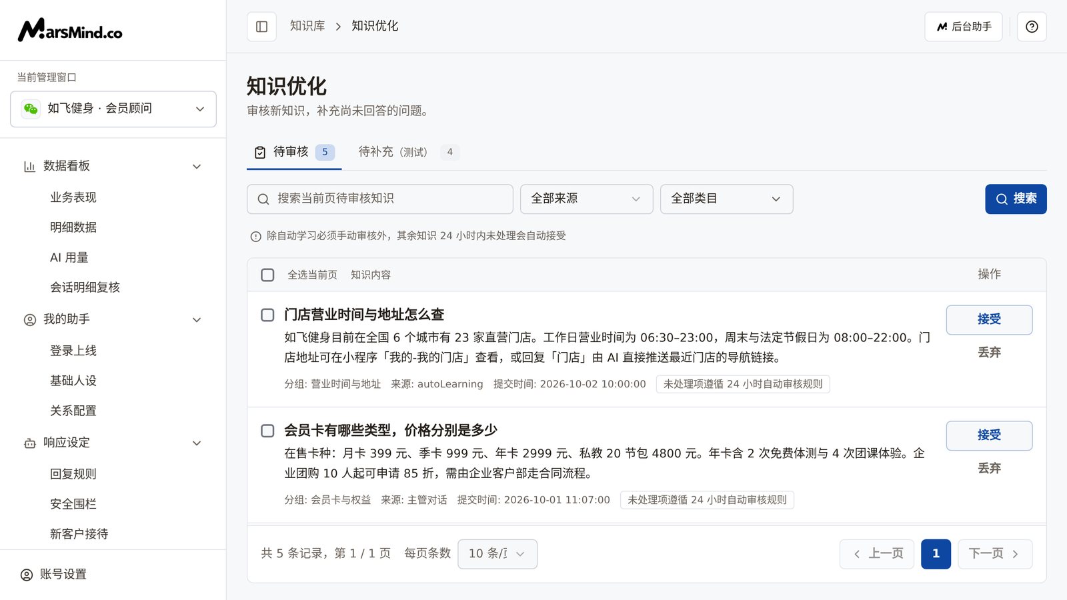Open the 全部来源 dropdown
The height and width of the screenshot is (600, 1067).
click(x=586, y=199)
